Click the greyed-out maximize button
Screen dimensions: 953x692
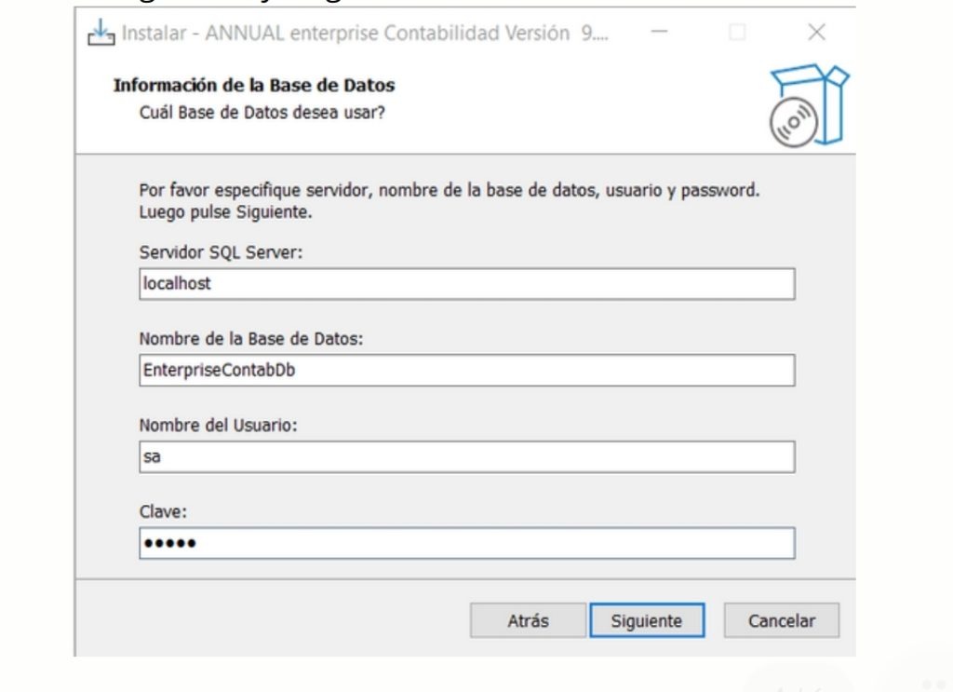tap(737, 34)
